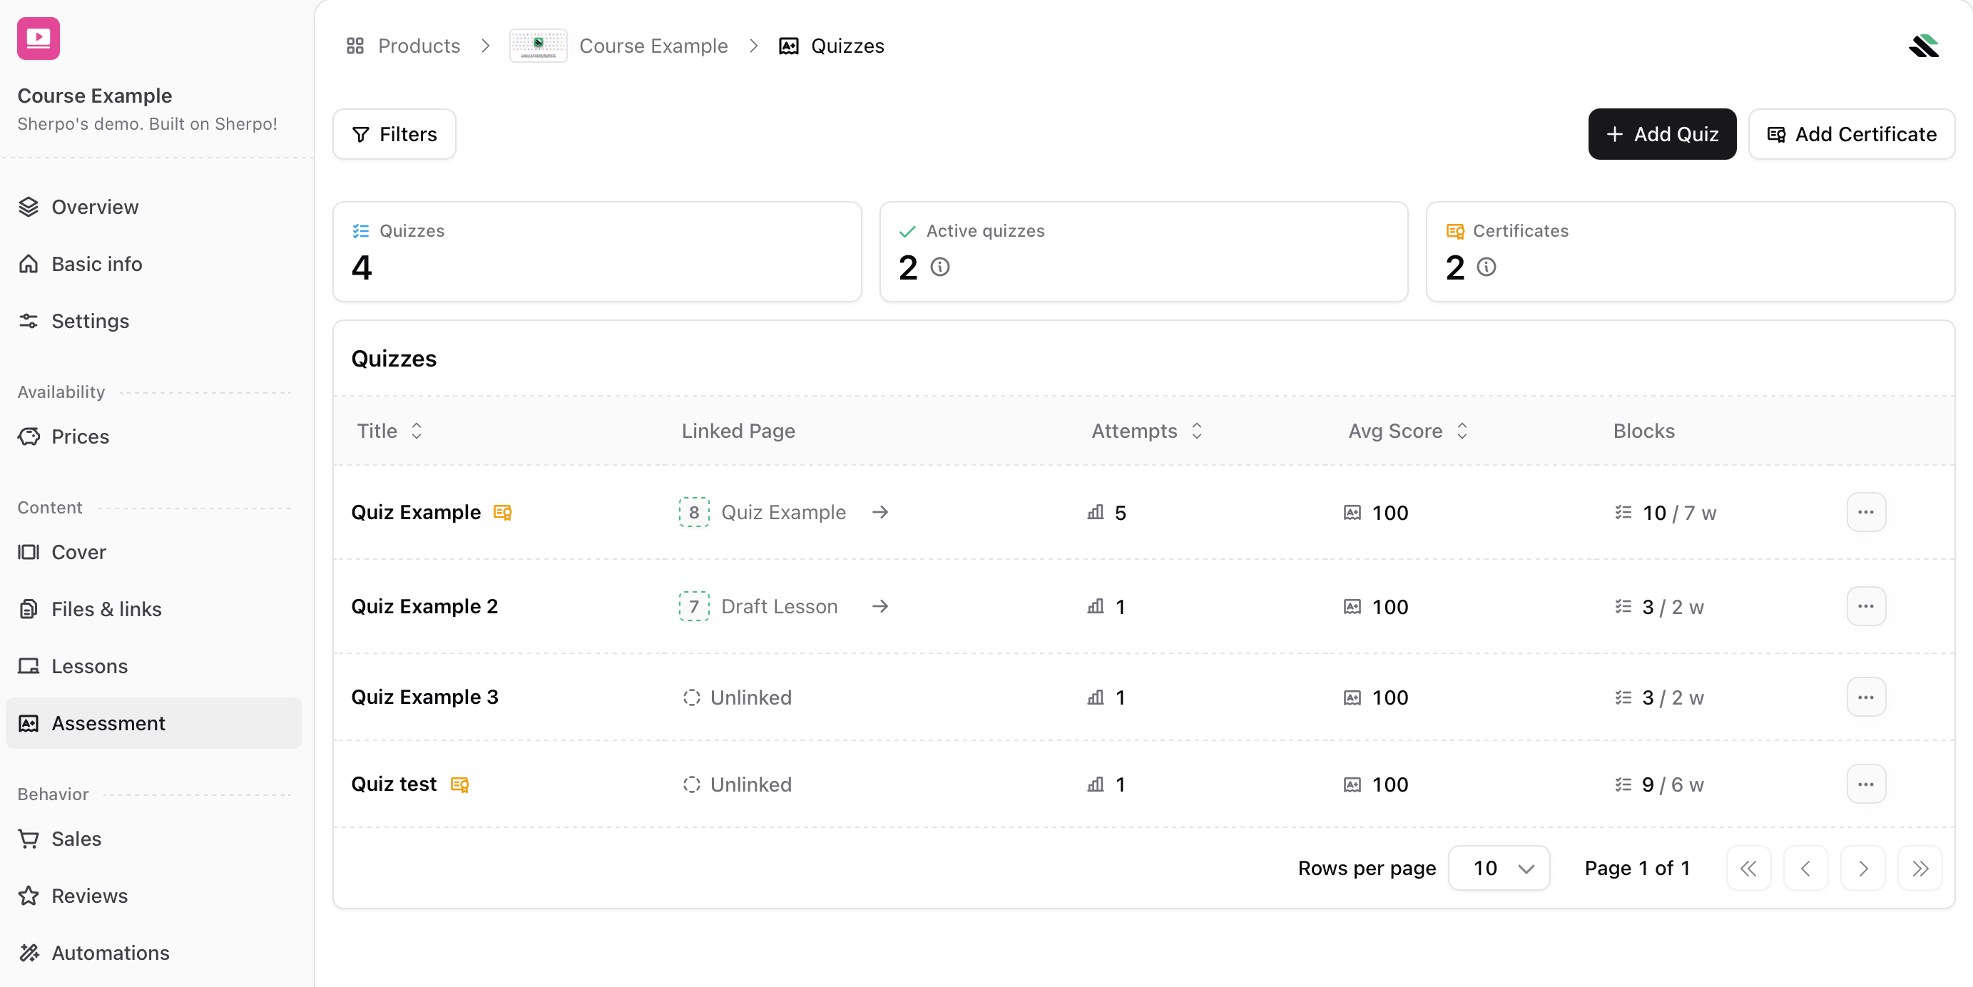Click the pink app logo in top-left corner
Image resolution: width=1973 pixels, height=987 pixels.
pyautogui.click(x=38, y=39)
